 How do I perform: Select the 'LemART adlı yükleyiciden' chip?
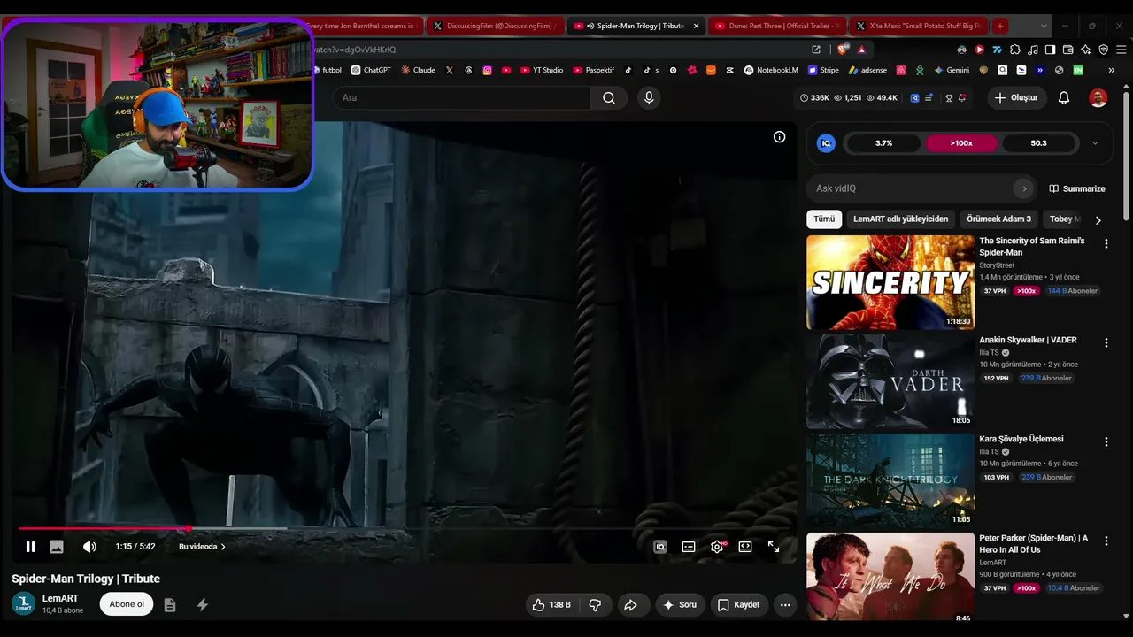click(x=900, y=219)
